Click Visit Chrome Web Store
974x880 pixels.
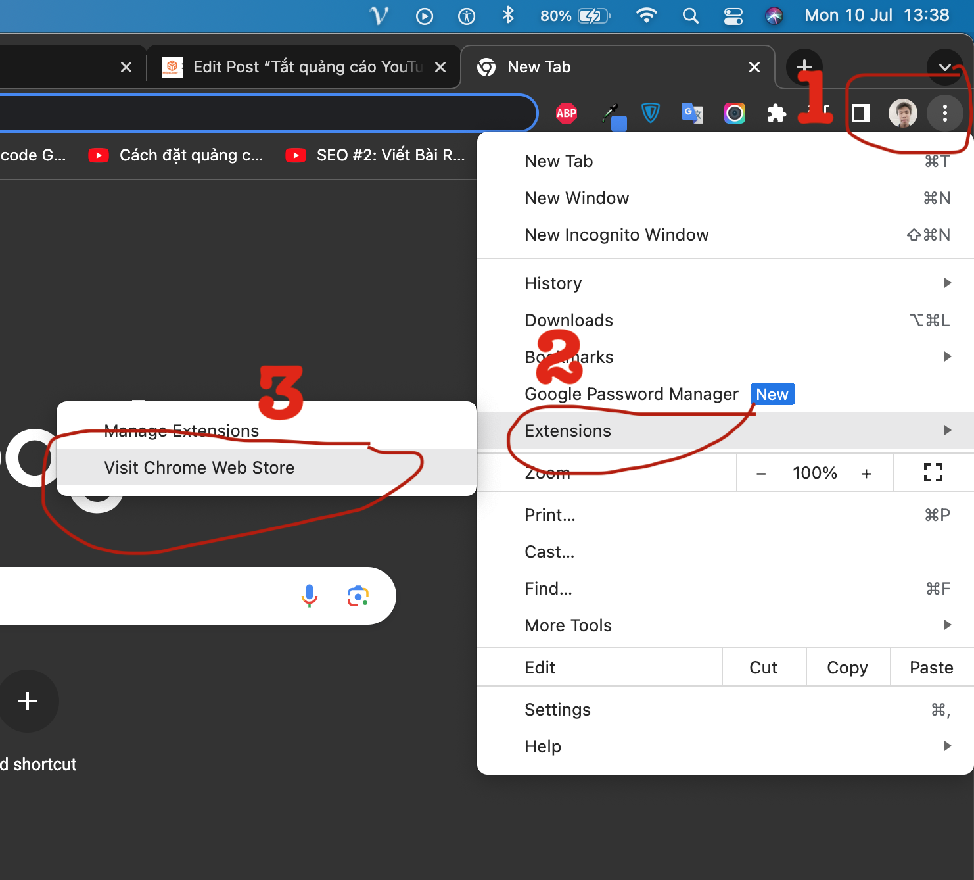pyautogui.click(x=267, y=468)
